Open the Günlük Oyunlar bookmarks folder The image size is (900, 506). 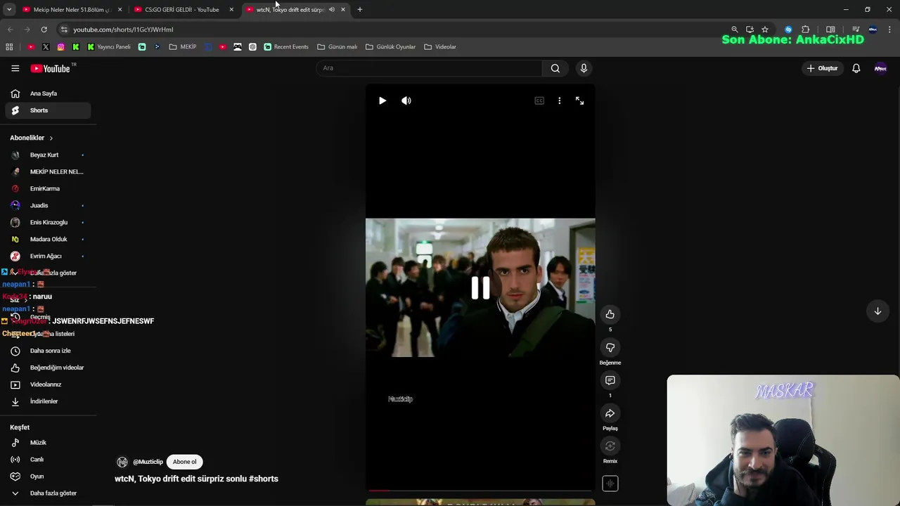(x=391, y=47)
